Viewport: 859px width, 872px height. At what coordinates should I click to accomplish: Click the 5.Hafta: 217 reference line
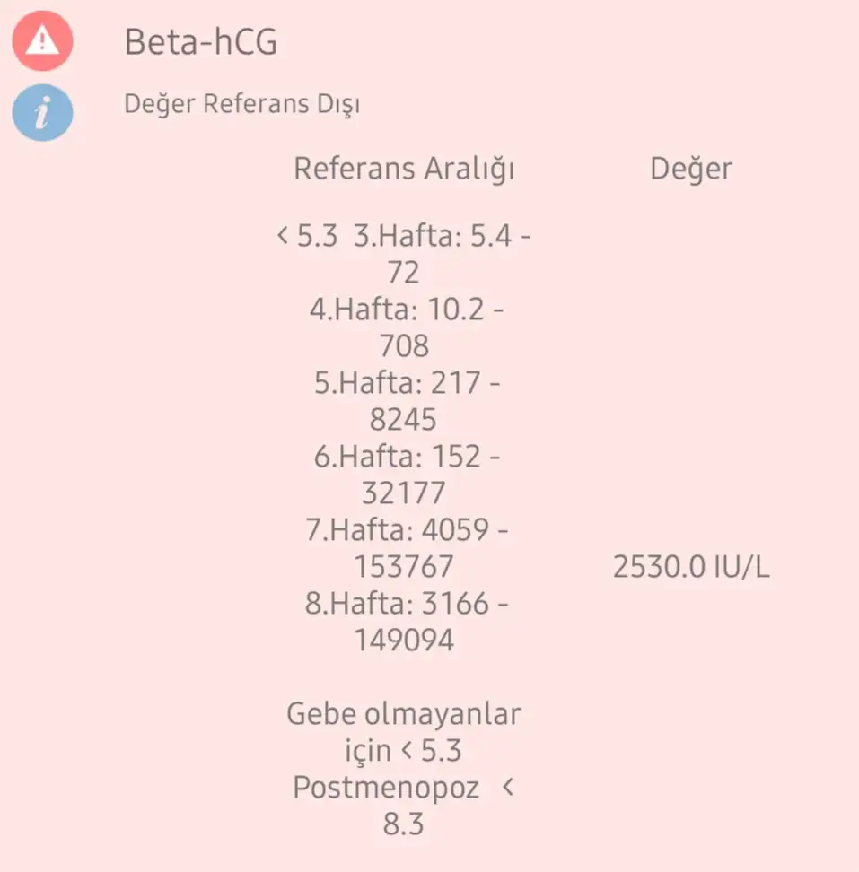point(408,382)
